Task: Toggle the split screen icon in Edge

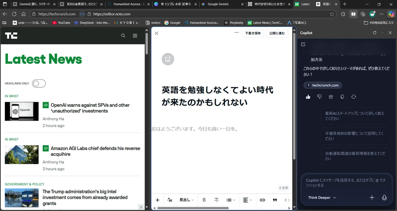Action: pos(353,14)
